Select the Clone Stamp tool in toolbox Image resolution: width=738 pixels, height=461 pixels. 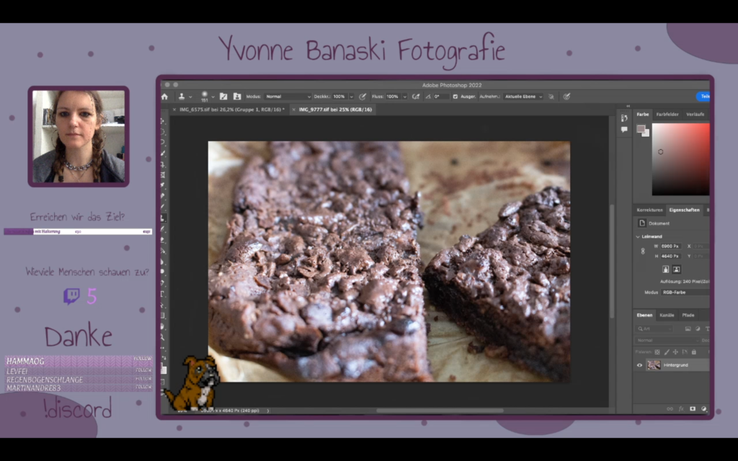[x=163, y=218]
